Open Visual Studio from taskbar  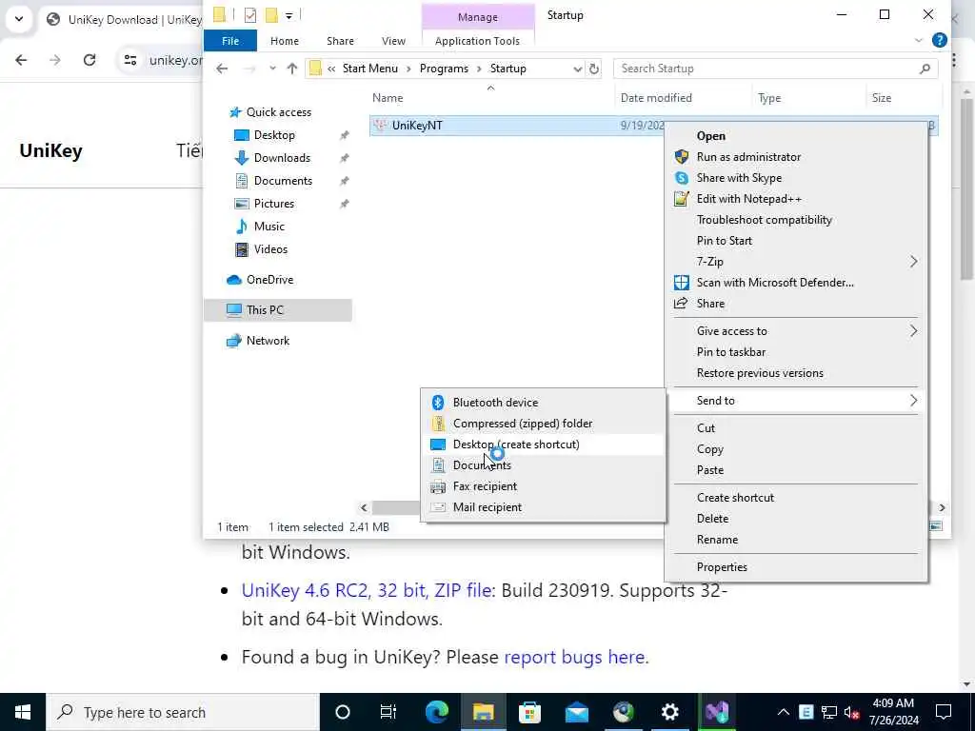716,712
